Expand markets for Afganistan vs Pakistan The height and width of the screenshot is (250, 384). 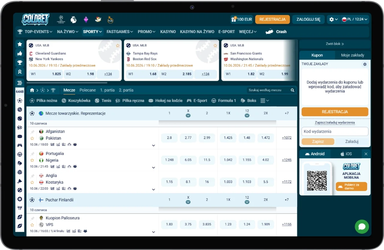click(153, 146)
